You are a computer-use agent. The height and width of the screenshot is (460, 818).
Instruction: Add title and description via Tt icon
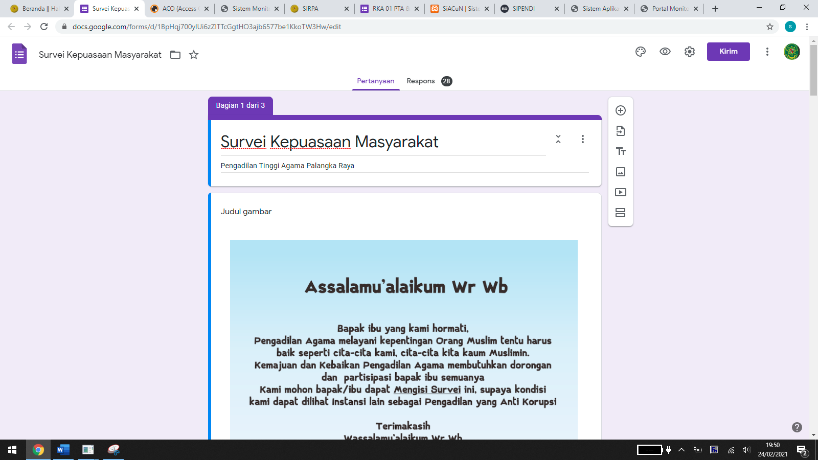621,151
